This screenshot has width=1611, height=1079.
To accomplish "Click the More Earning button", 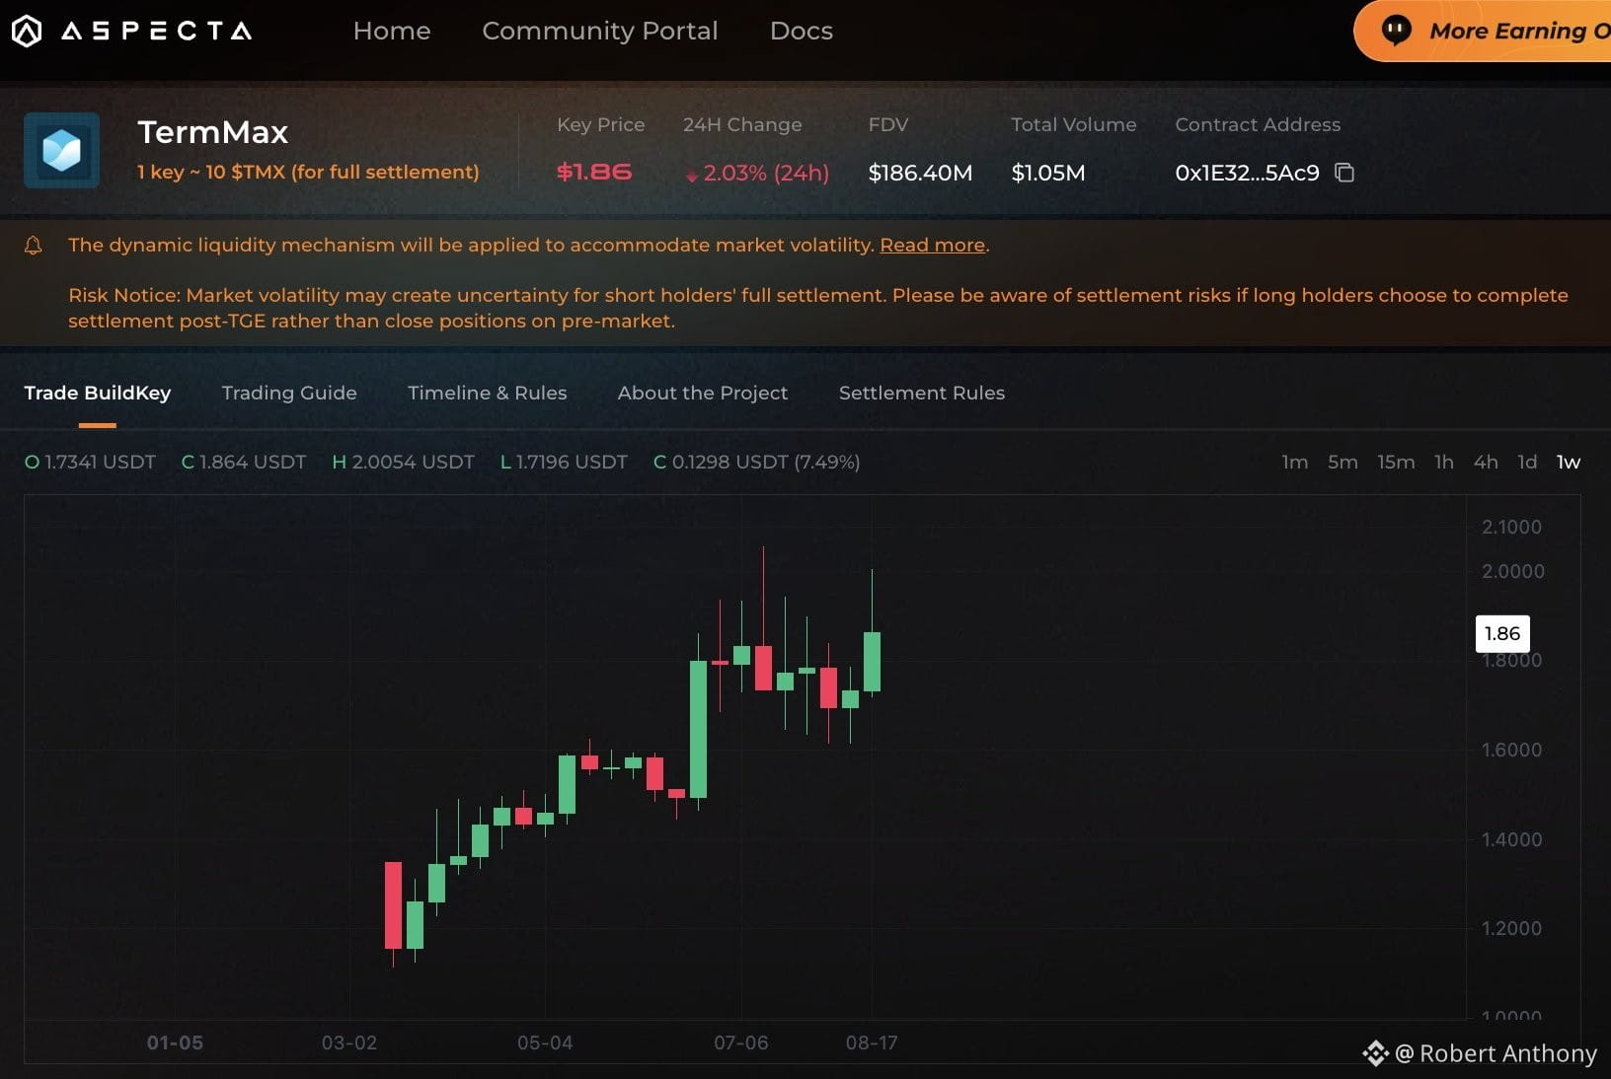I will [1483, 31].
